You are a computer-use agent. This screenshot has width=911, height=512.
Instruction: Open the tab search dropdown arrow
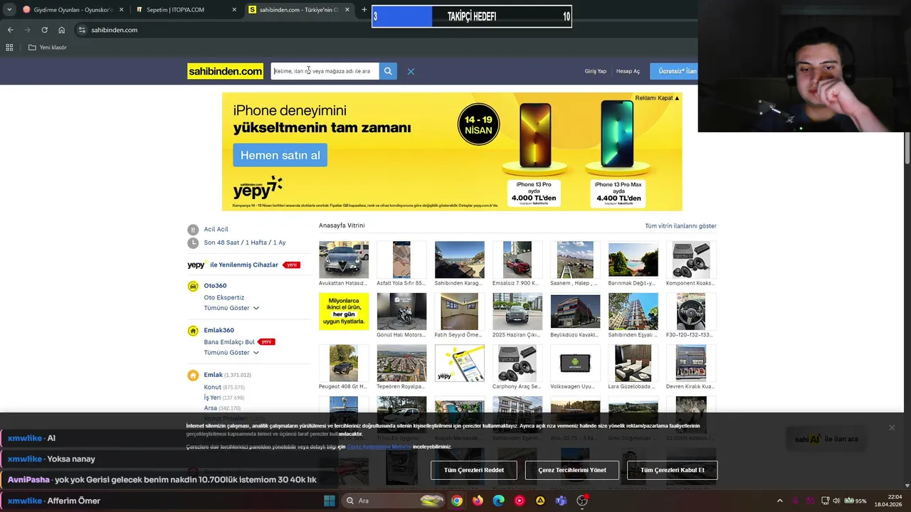point(9,10)
